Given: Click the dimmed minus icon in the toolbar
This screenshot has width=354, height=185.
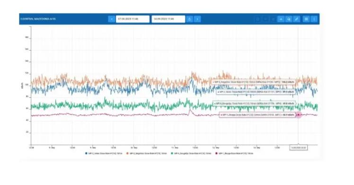Looking at the screenshot, I should [x=265, y=19].
